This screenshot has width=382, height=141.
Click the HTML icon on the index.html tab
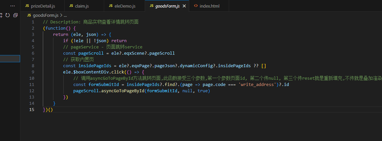(196, 6)
